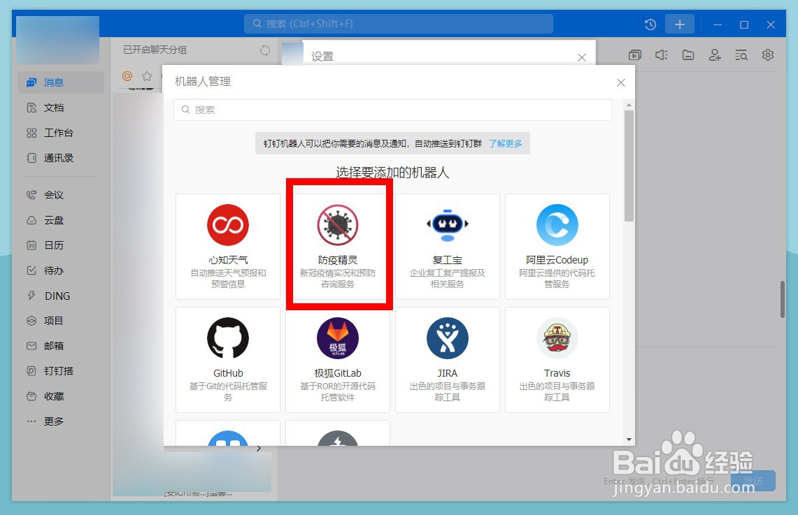
Task: Go to 工作台 workbench in sidebar
Action: [x=50, y=133]
